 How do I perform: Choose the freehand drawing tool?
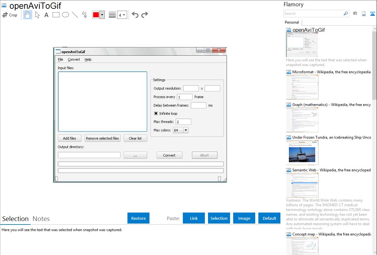click(84, 15)
